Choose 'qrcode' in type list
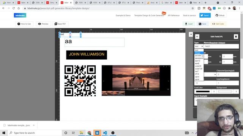The image size is (243, 136). (x=199, y=56)
